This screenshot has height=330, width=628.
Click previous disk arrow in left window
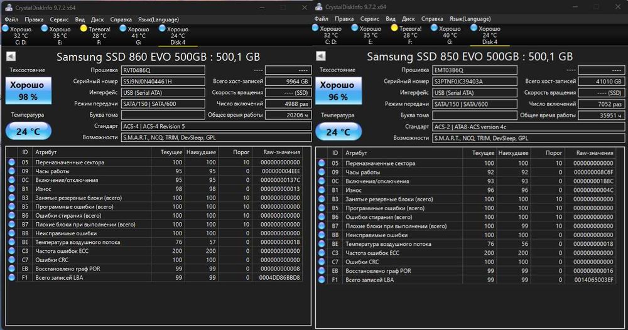pyautogui.click(x=11, y=56)
